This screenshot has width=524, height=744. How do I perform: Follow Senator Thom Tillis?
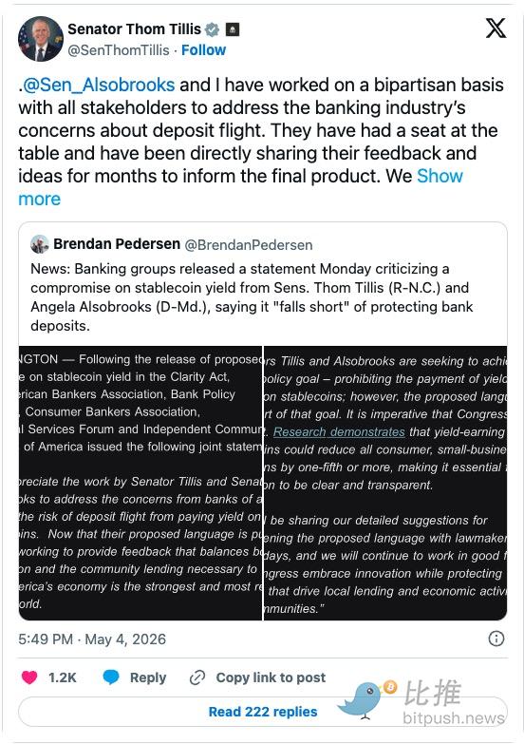coord(203,50)
